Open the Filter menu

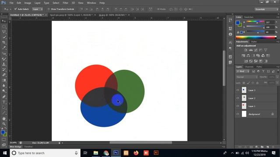pos(65,3)
